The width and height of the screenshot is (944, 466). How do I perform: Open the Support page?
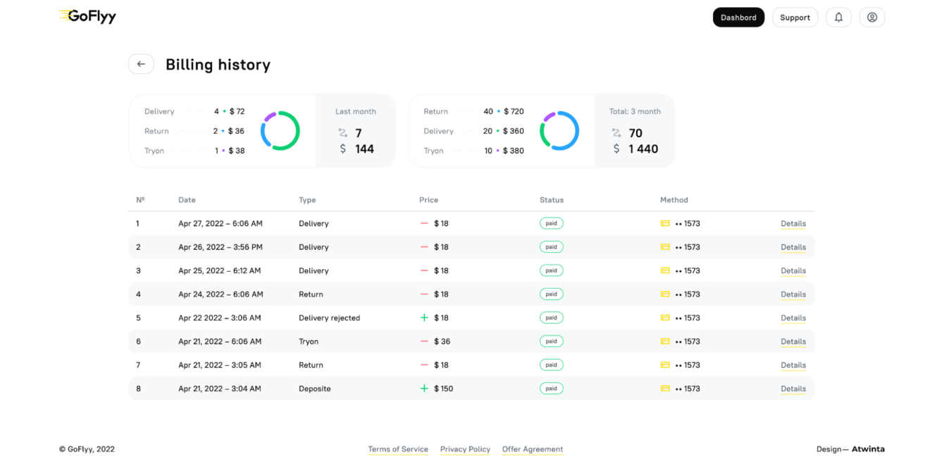point(795,18)
